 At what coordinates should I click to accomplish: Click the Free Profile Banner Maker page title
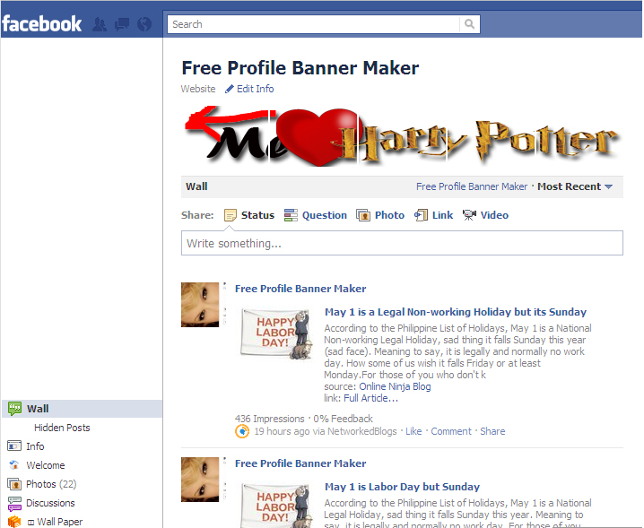pyautogui.click(x=300, y=68)
